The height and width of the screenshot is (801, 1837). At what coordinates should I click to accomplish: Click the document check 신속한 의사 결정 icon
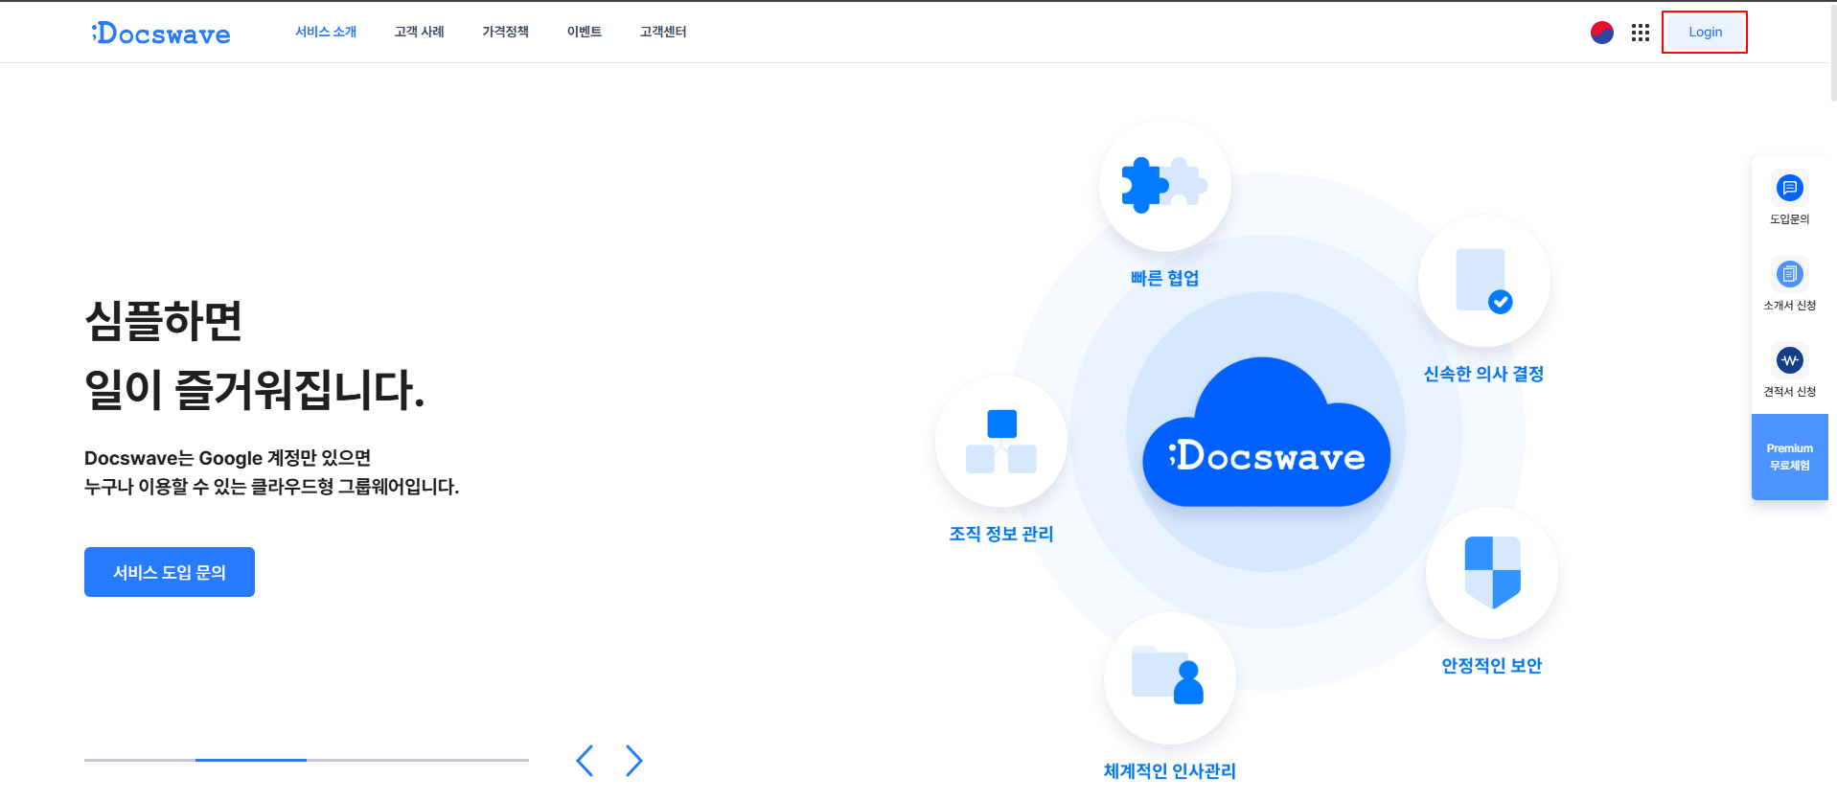(1483, 281)
